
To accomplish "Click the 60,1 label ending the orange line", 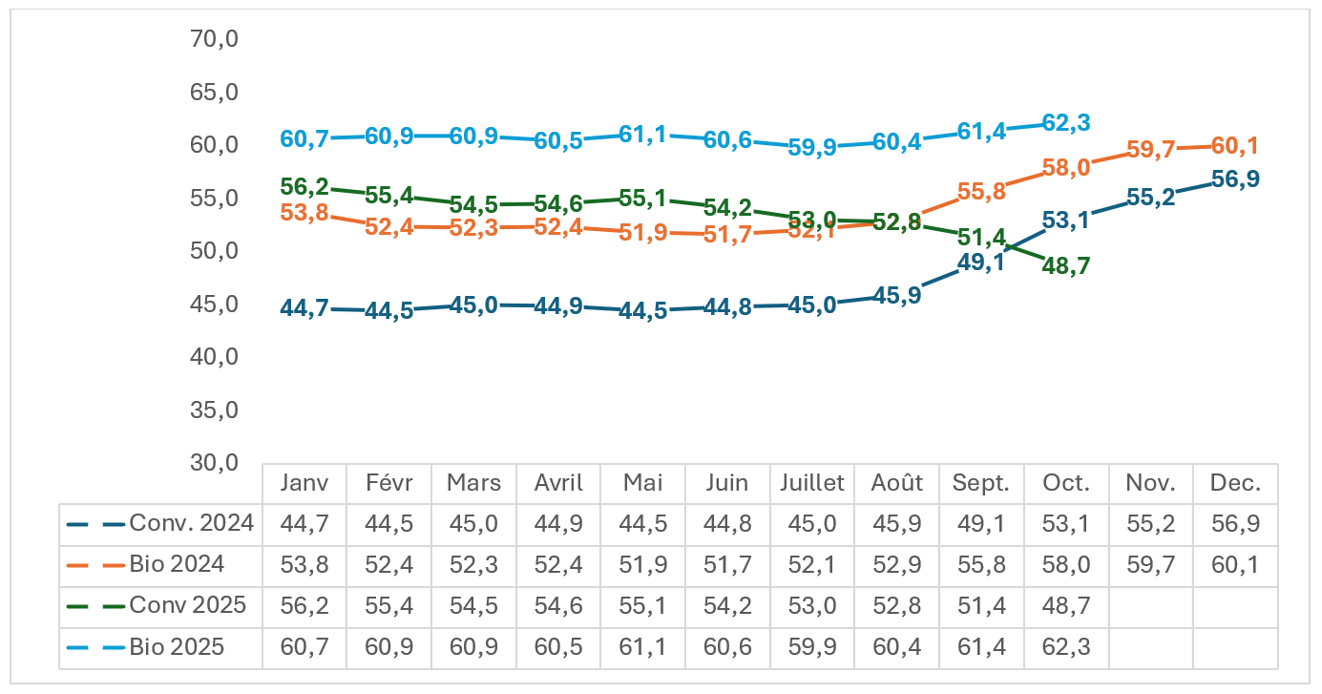I will [1235, 146].
